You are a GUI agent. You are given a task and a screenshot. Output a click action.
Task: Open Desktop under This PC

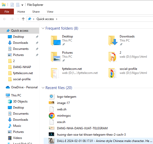18,108
